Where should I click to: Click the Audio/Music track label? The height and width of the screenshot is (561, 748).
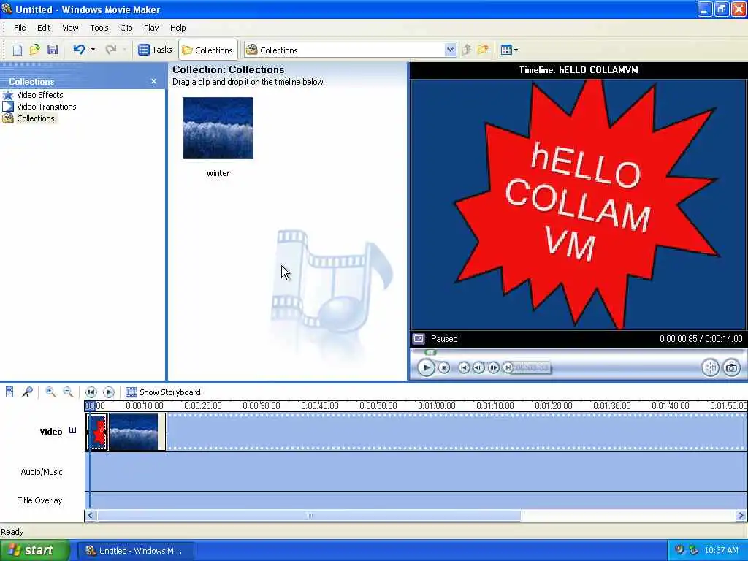point(42,472)
